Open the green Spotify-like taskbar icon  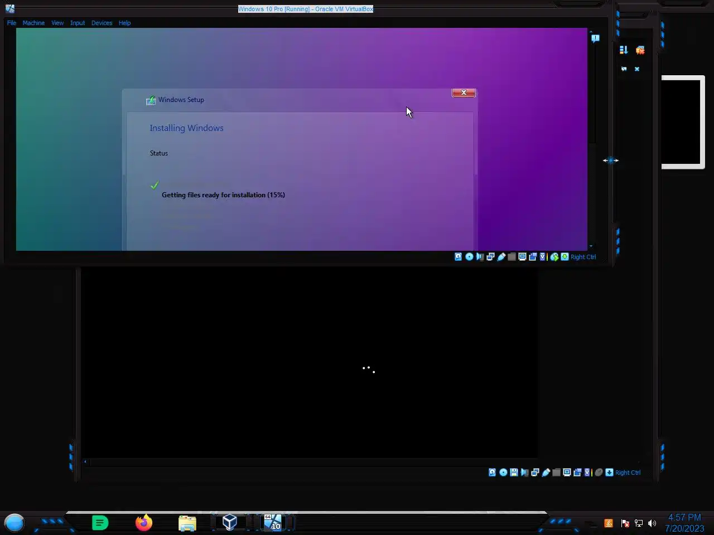click(100, 523)
